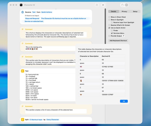Image resolution: width=151 pixels, height=126 pixels.
Task: Switch to the Privacy tab
Action: (x=124, y=11)
